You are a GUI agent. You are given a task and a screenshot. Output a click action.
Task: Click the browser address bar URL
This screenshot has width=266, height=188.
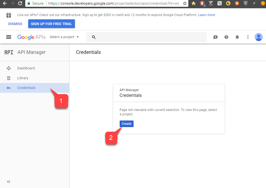coord(114,3)
